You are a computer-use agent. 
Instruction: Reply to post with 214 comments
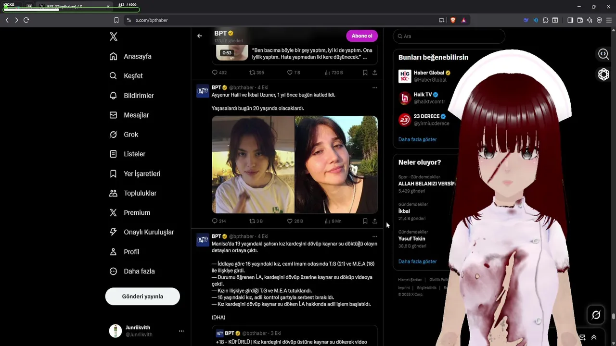[219, 221]
